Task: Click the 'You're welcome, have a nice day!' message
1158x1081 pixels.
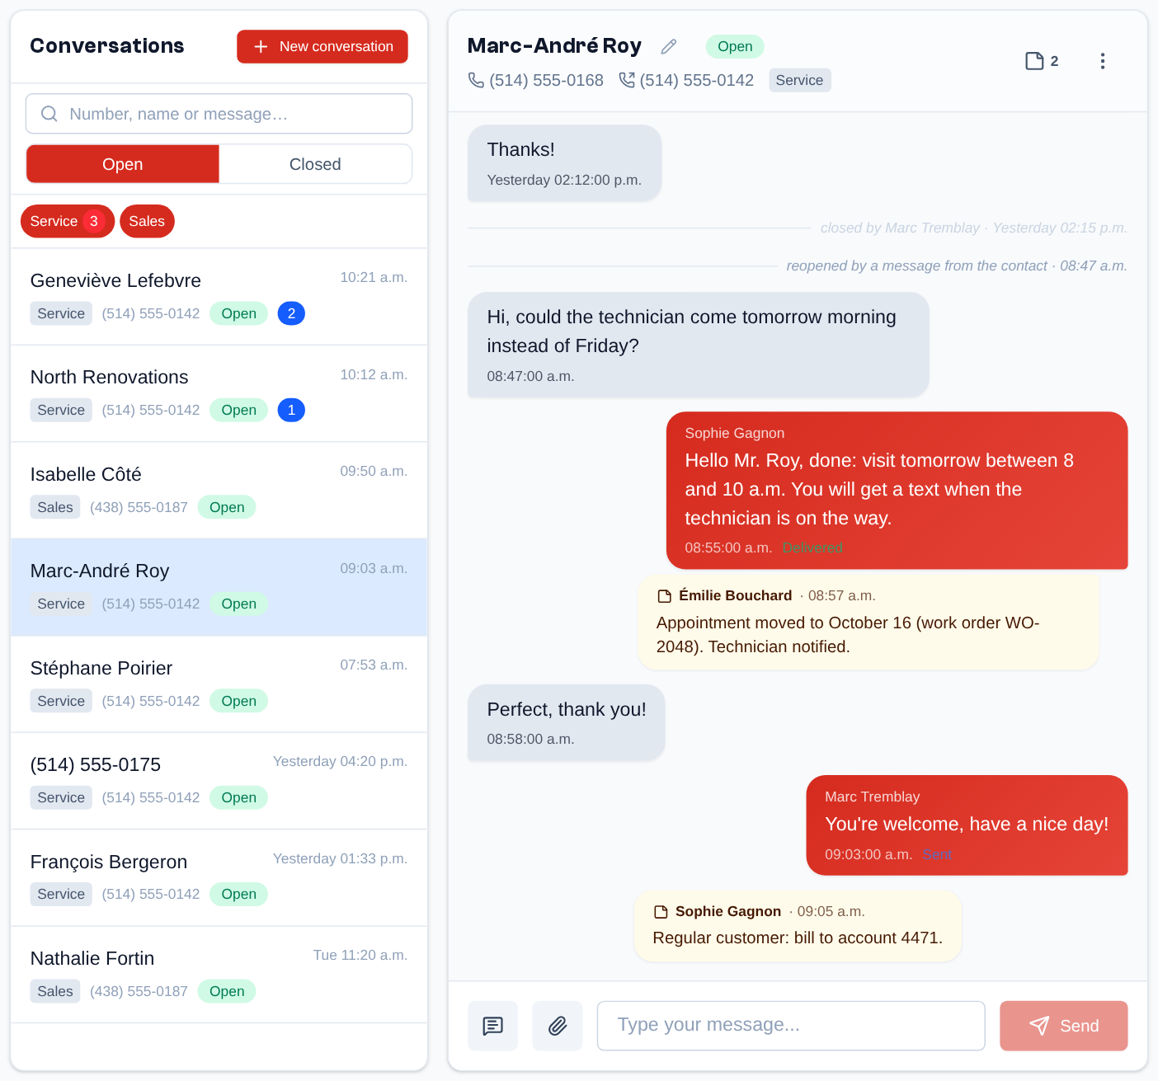Action: [x=967, y=825]
